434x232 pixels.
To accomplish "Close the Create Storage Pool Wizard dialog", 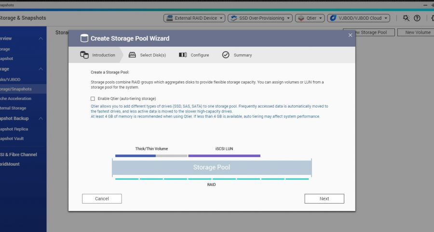I will (351, 35).
